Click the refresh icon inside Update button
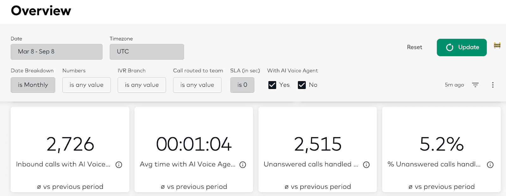The width and height of the screenshot is (506, 196). tap(449, 47)
